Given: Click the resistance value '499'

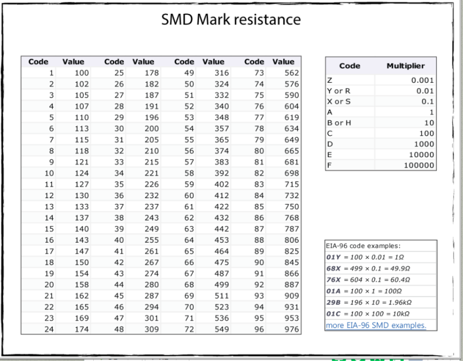Looking at the screenshot, I should pos(222,285).
